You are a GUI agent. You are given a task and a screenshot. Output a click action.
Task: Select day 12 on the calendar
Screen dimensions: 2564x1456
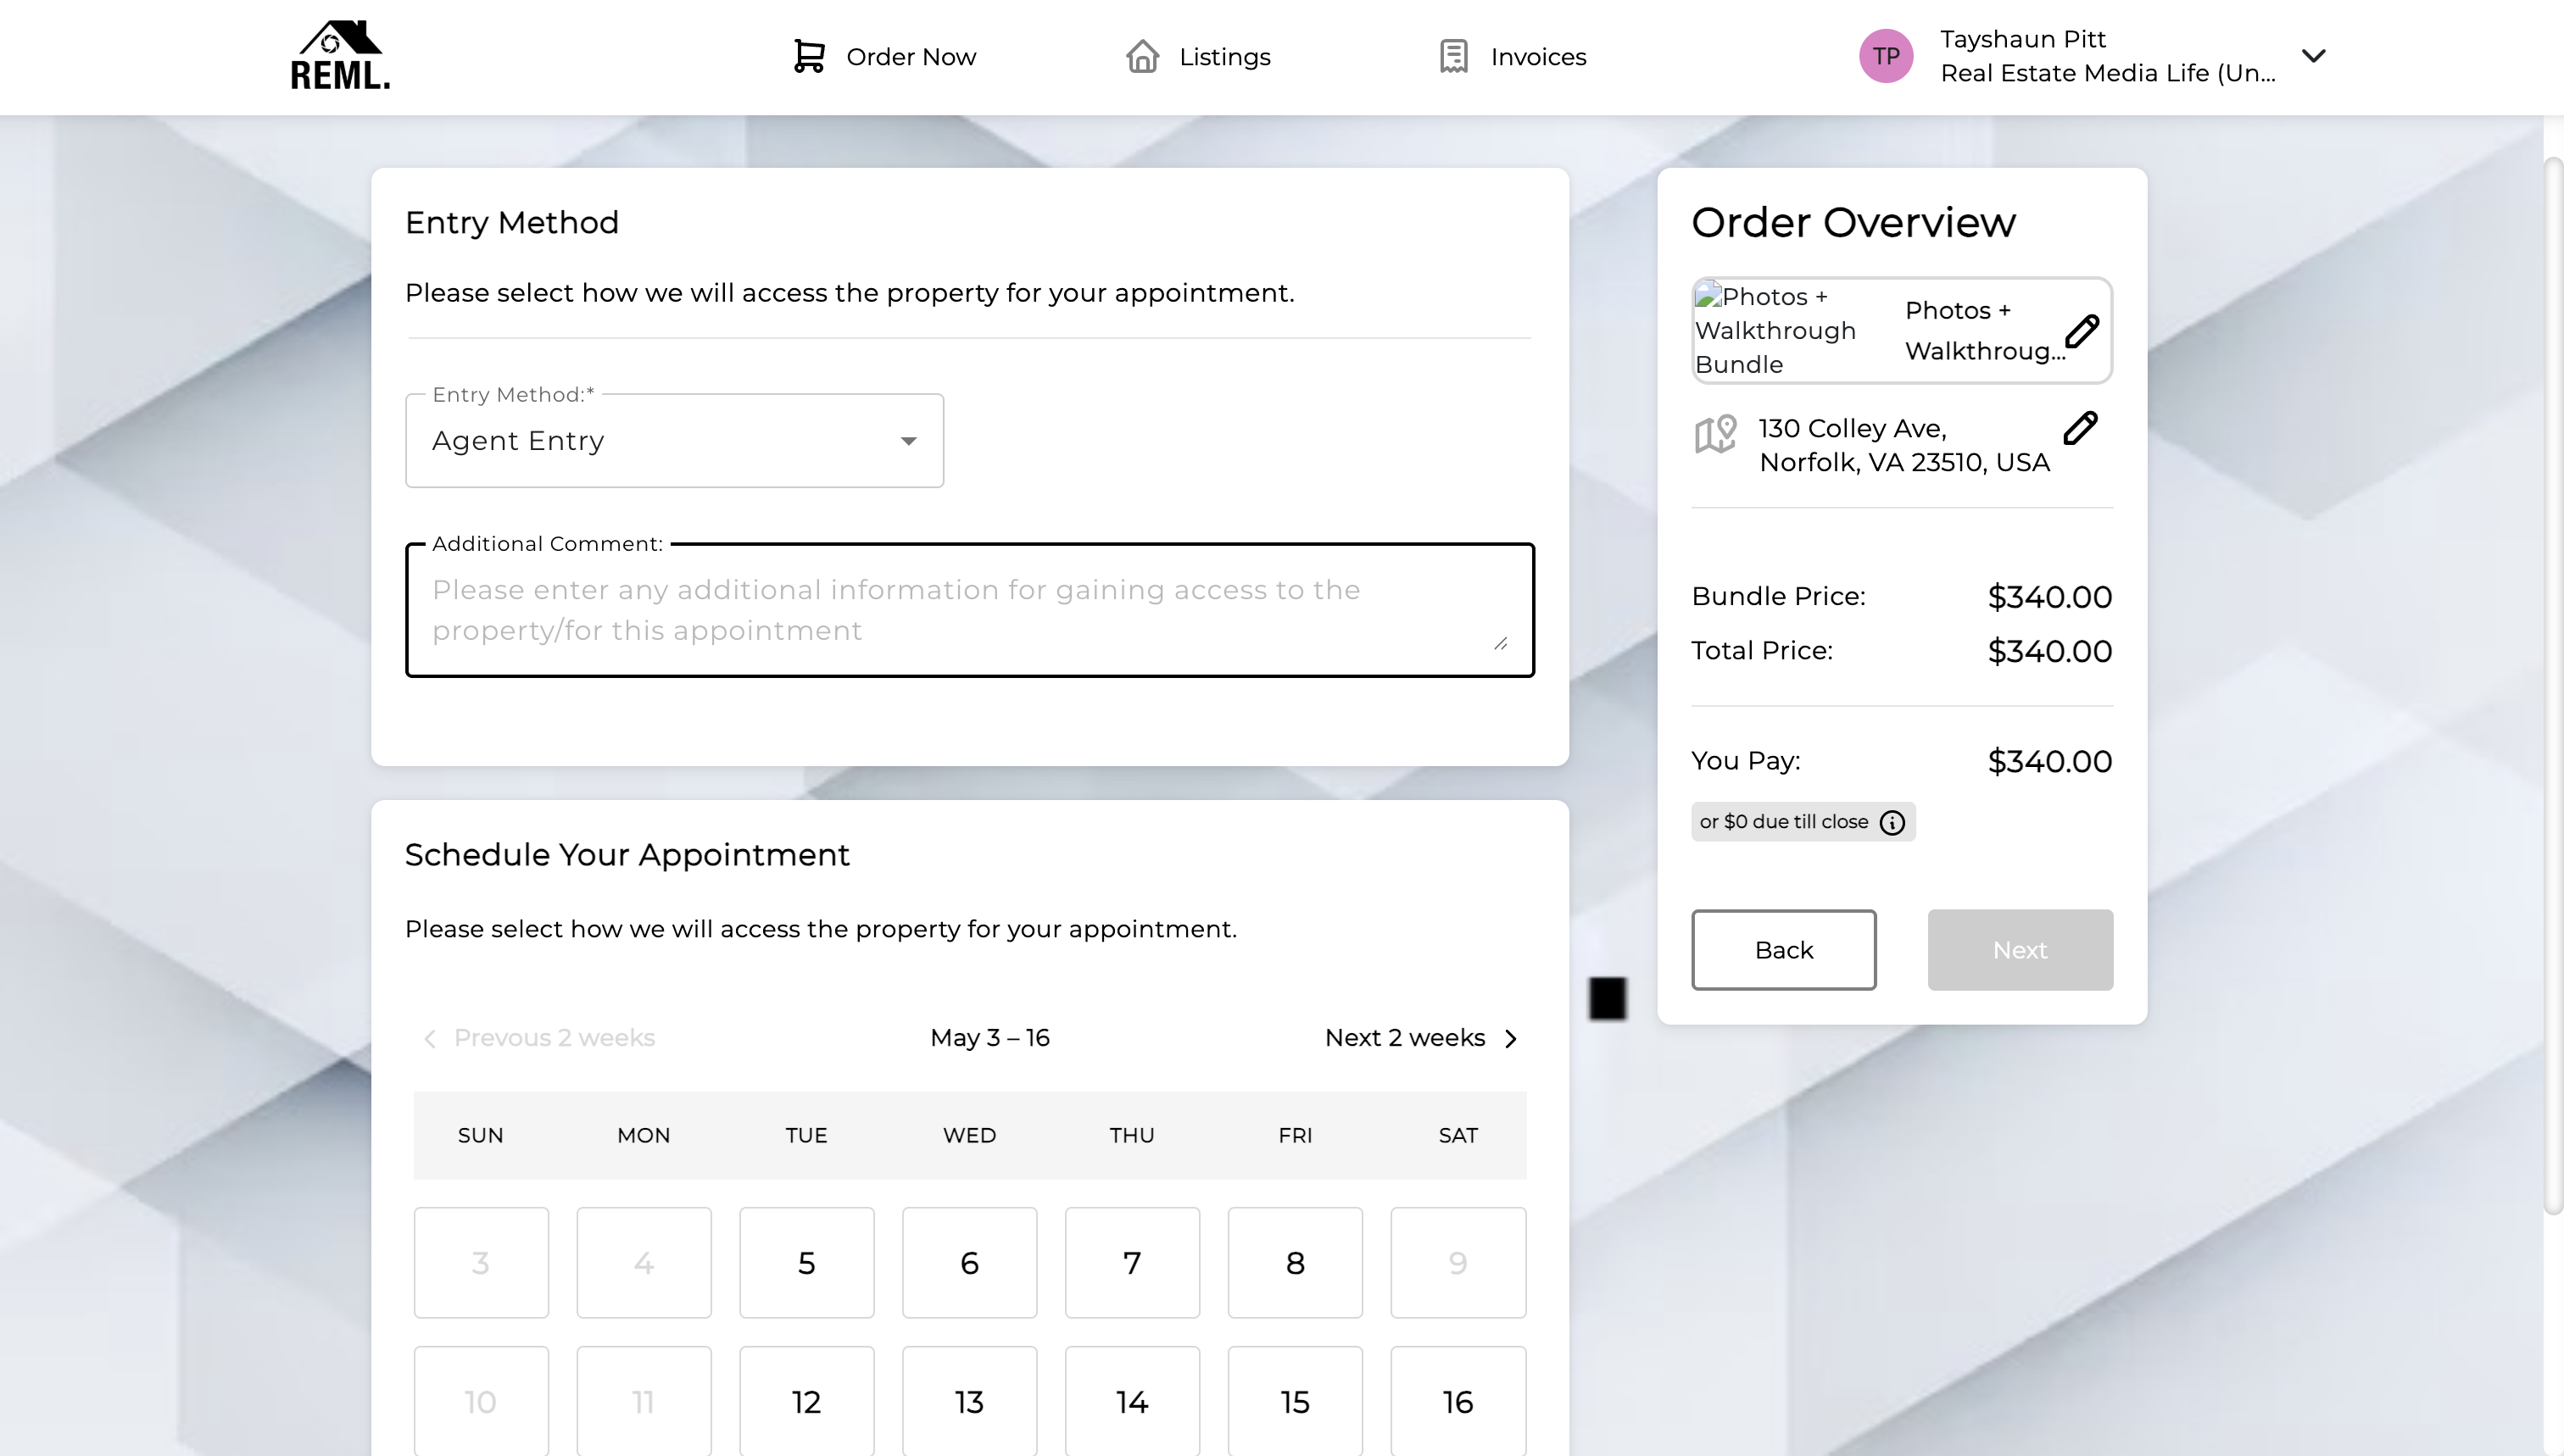tap(806, 1401)
